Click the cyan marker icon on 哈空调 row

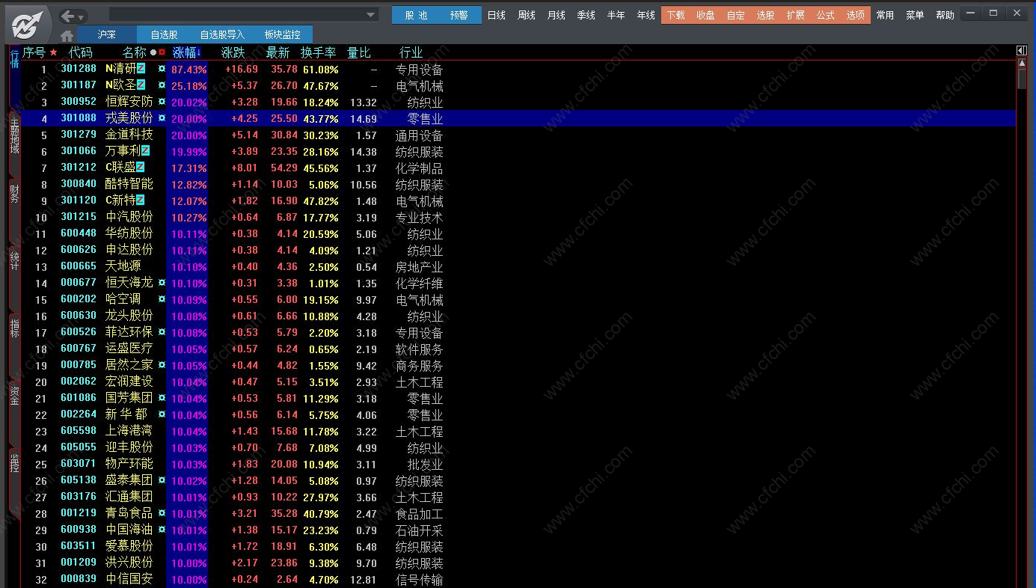pyautogui.click(x=162, y=298)
